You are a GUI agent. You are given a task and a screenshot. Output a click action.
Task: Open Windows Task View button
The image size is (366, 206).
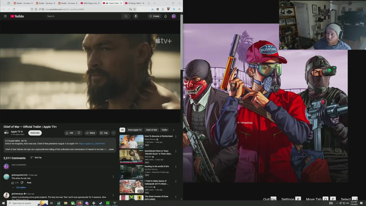pos(51,203)
